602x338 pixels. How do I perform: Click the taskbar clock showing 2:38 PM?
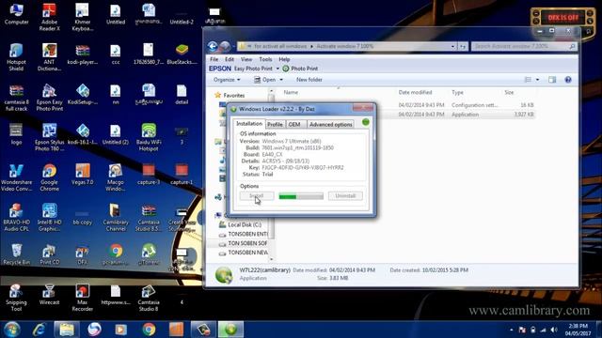pos(578,330)
